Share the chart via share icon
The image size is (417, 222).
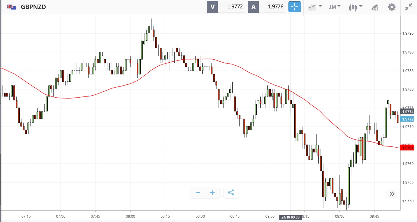click(231, 193)
